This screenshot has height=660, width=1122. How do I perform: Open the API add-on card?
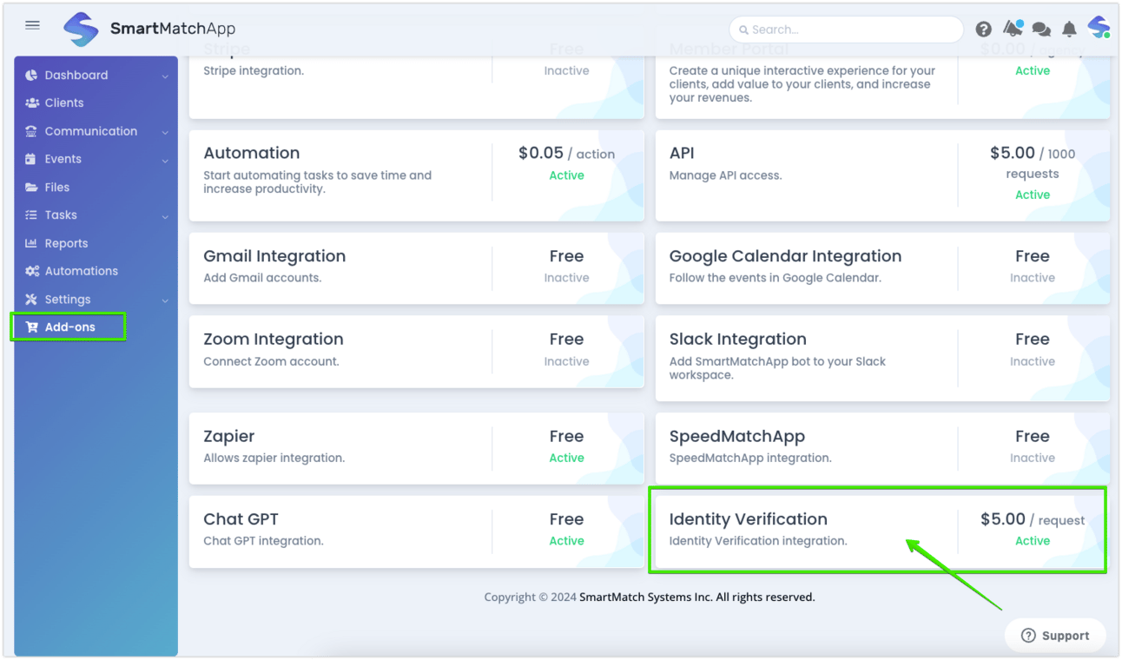click(x=882, y=175)
